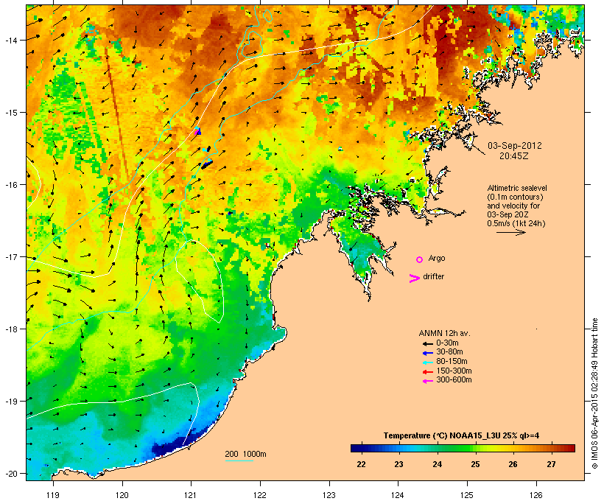
Task: Click the colorbar tick label 27
Action: [x=551, y=464]
